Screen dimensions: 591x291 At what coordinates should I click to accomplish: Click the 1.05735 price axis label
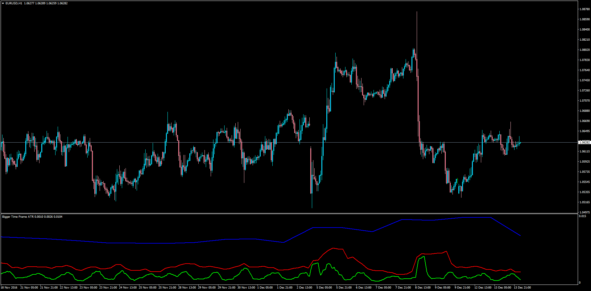585,172
